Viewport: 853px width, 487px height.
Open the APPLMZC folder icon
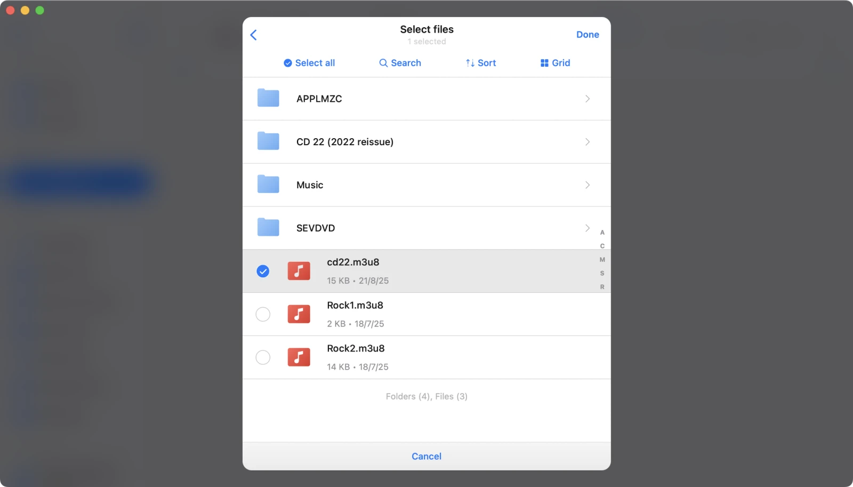[268, 99]
